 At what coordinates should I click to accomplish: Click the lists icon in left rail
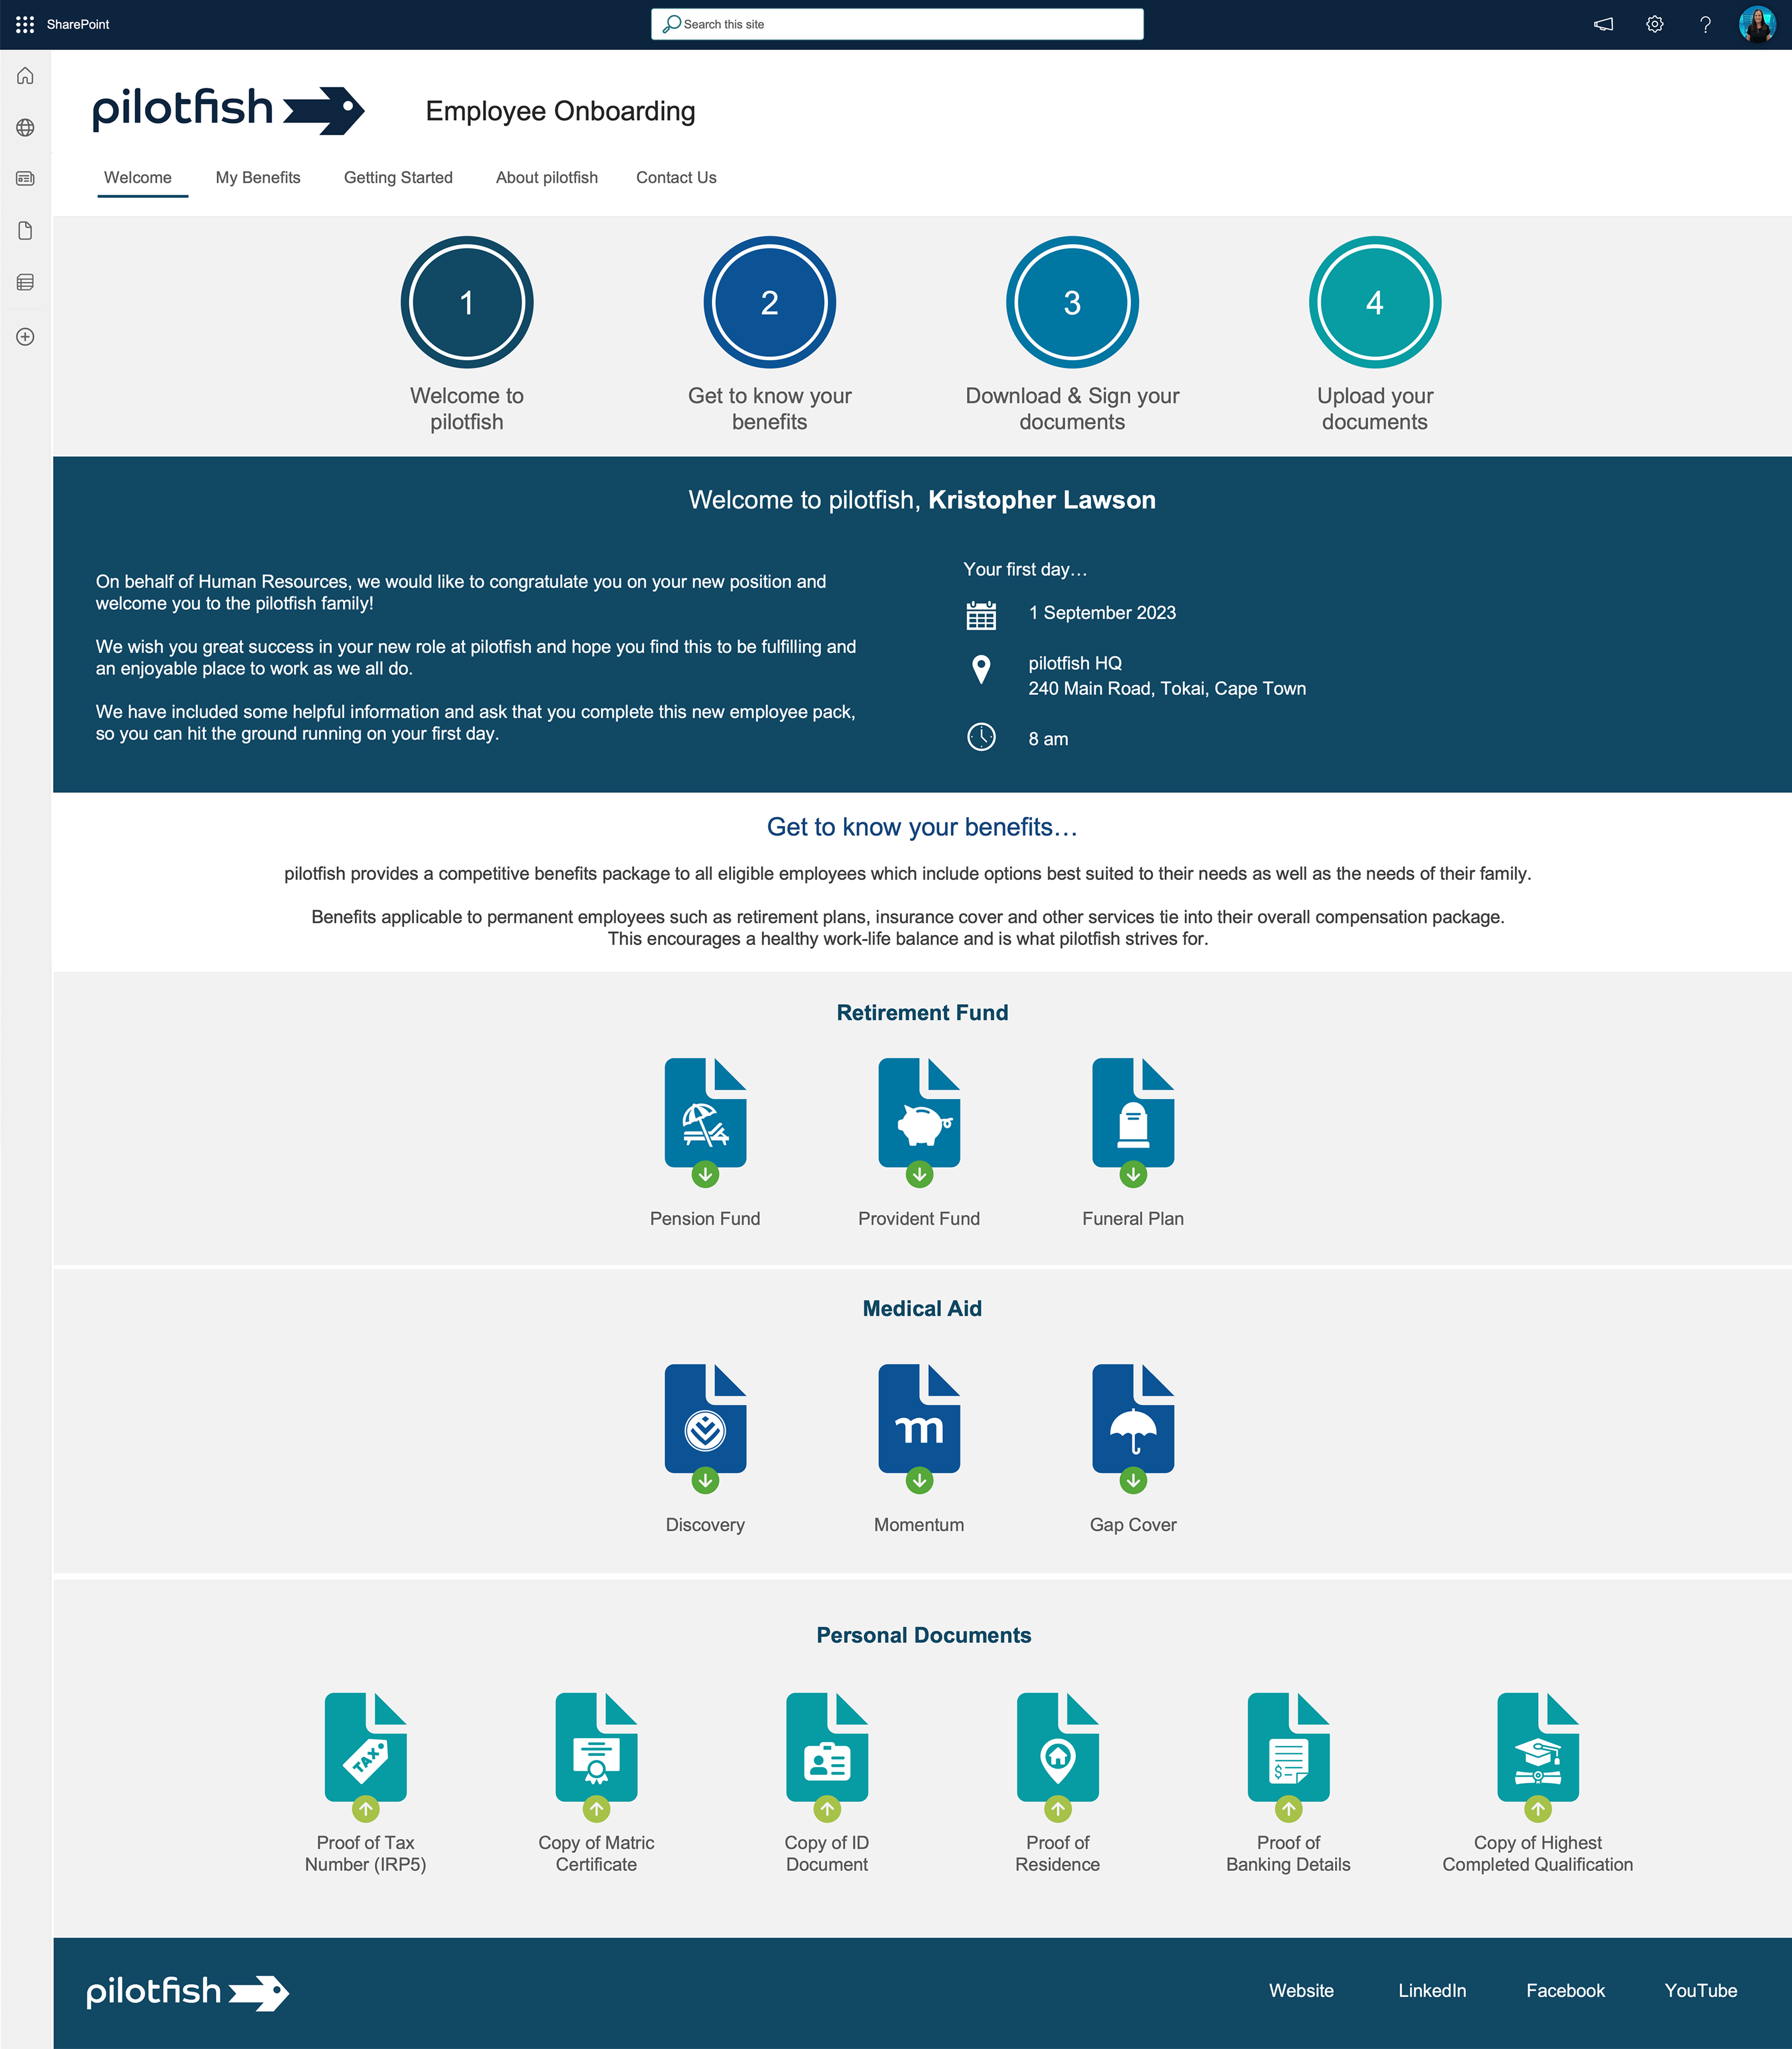tap(26, 283)
